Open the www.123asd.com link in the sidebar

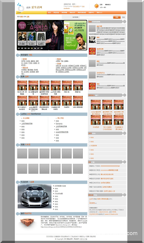pos(112,214)
